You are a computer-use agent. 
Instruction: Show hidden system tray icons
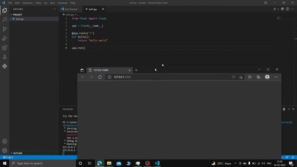tap(235, 163)
